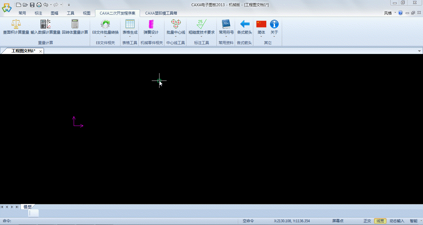This screenshot has width=423, height=225.
Task: Click the save disk icon in quick toolbar
Action: click(x=32, y=5)
